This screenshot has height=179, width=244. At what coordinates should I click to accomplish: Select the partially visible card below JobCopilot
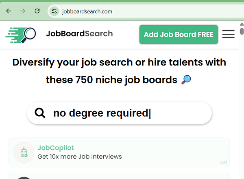point(119,176)
